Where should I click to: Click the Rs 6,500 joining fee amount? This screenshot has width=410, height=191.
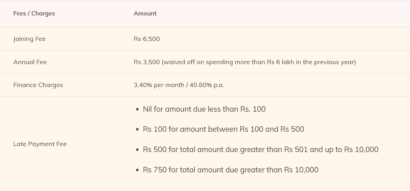[x=147, y=39]
